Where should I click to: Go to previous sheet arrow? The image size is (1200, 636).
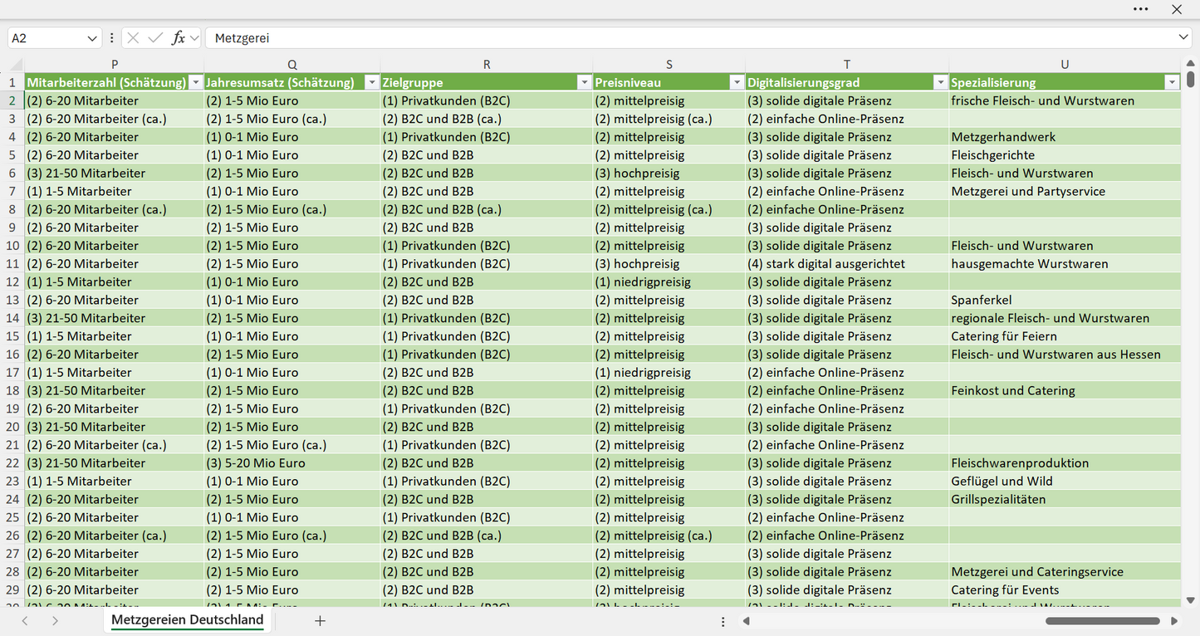25,620
